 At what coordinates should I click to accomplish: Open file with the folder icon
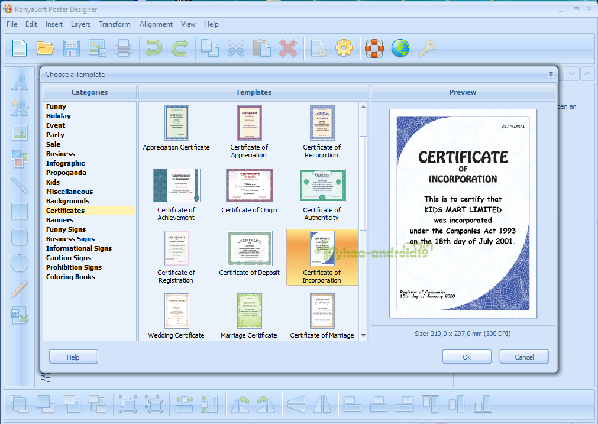click(x=46, y=48)
